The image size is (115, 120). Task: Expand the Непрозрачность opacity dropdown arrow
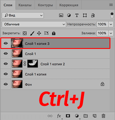[111, 24]
